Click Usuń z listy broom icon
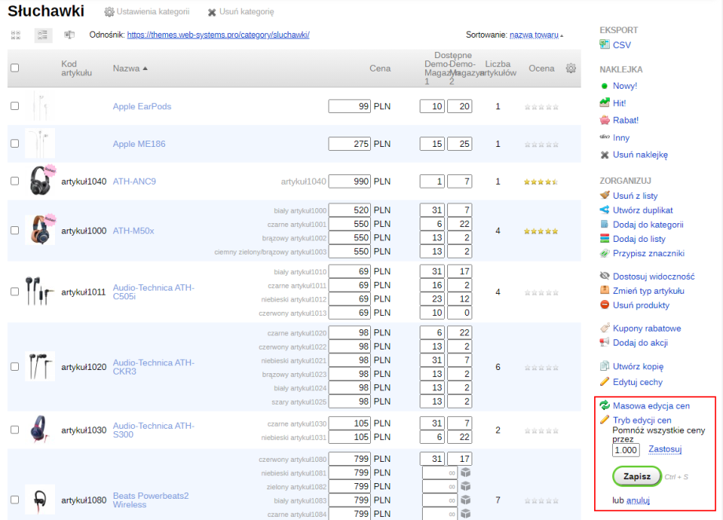 (x=604, y=196)
